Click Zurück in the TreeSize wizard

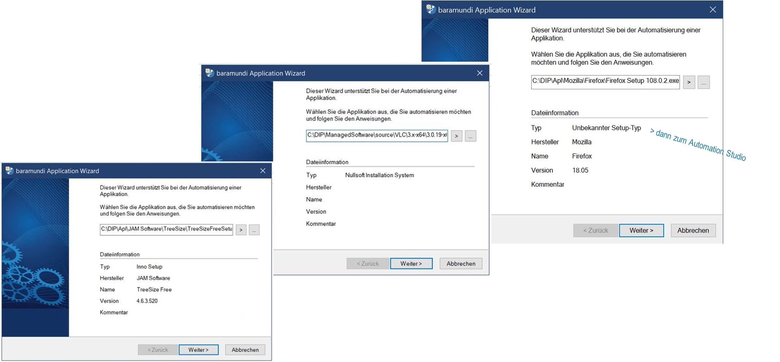coord(158,350)
